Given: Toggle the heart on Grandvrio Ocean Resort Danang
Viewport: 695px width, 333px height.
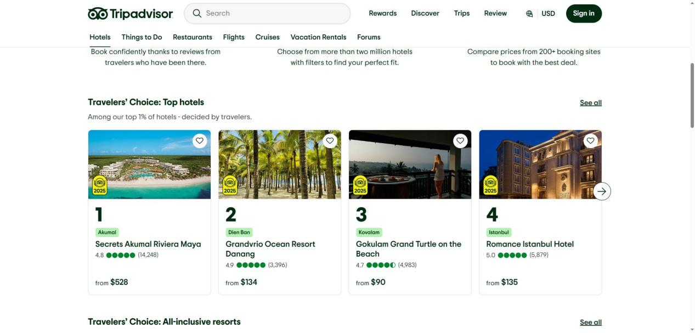Looking at the screenshot, I should pyautogui.click(x=330, y=141).
